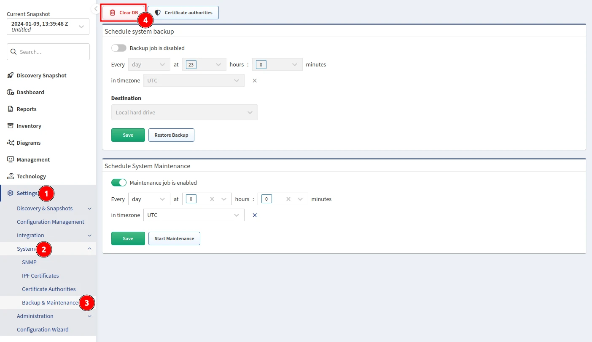Click the Technology router icon
Viewport: 592px width, 342px height.
11,176
